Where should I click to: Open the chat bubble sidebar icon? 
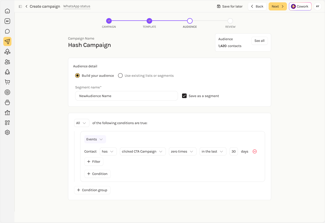tap(7, 31)
